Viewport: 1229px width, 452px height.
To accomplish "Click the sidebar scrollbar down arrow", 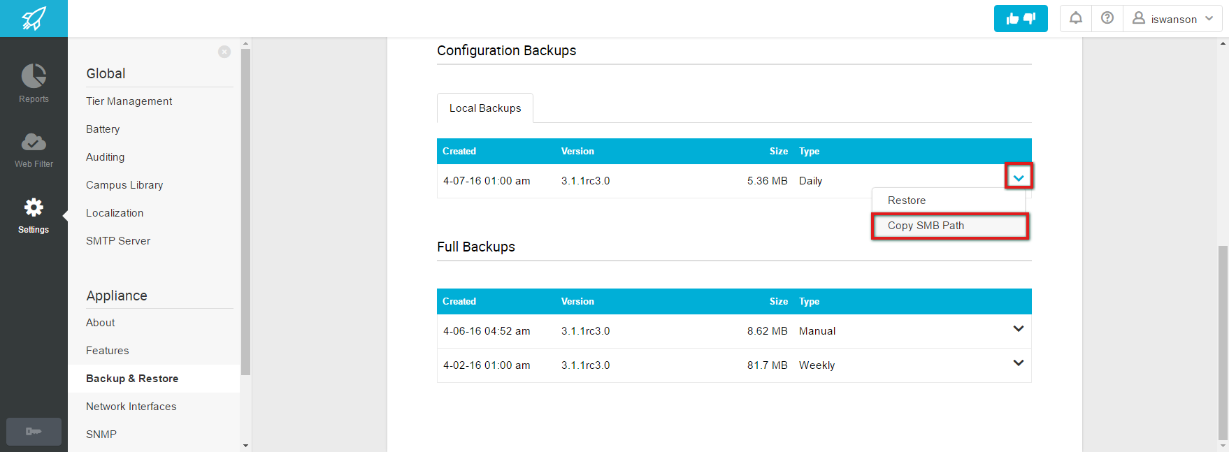I will pyautogui.click(x=245, y=446).
